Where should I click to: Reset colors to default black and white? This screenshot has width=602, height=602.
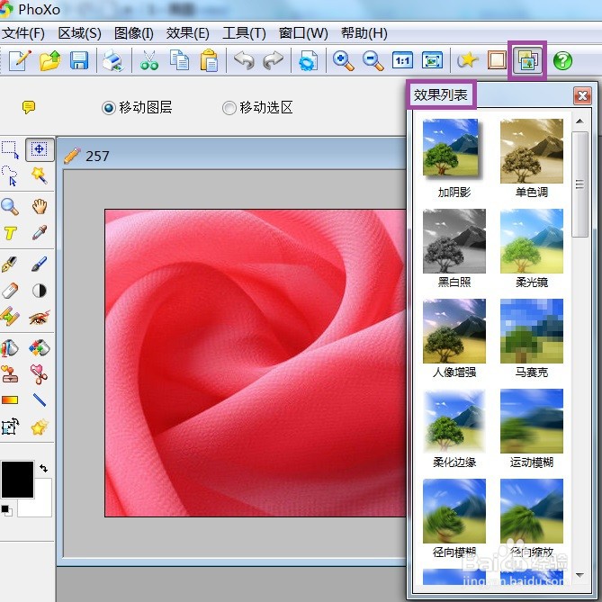[6, 510]
